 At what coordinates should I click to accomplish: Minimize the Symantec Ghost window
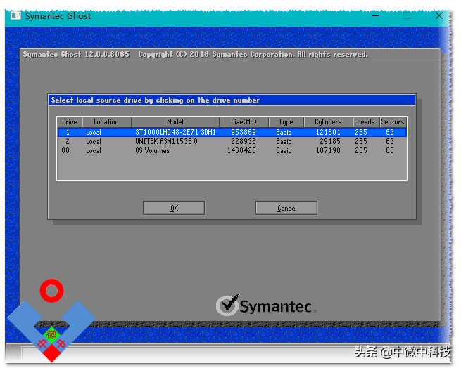click(375, 15)
